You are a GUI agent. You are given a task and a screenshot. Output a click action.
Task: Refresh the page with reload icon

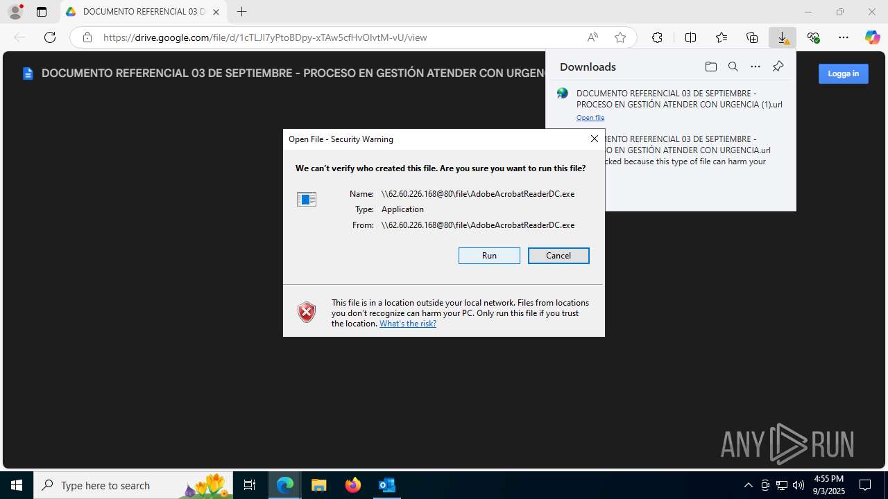pos(50,37)
